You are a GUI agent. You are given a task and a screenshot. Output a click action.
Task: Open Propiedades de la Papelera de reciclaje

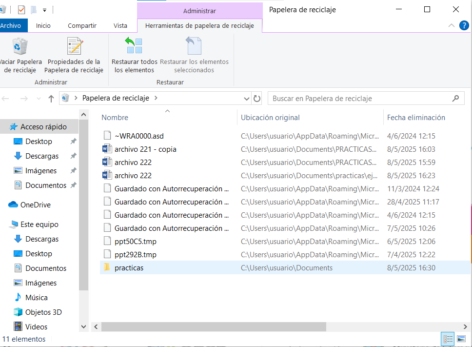(x=75, y=47)
